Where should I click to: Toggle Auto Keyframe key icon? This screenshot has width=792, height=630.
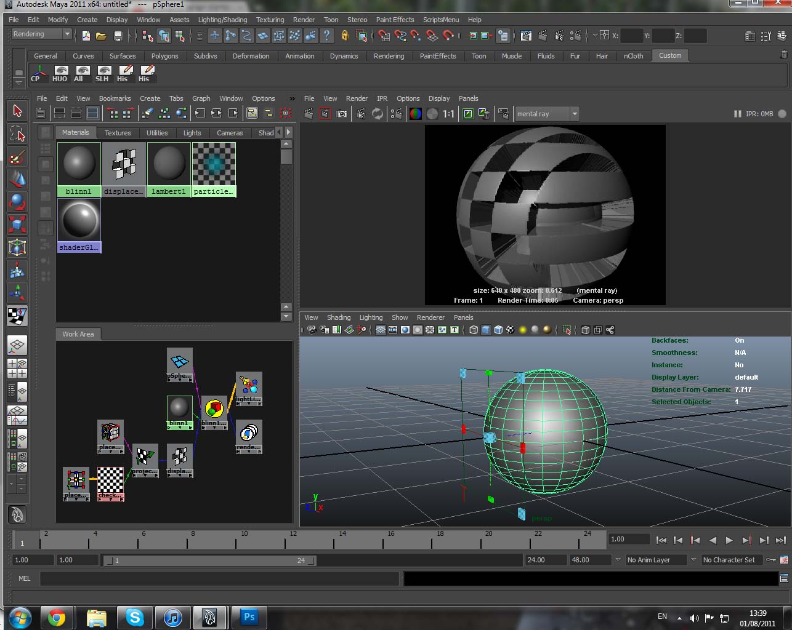point(770,560)
